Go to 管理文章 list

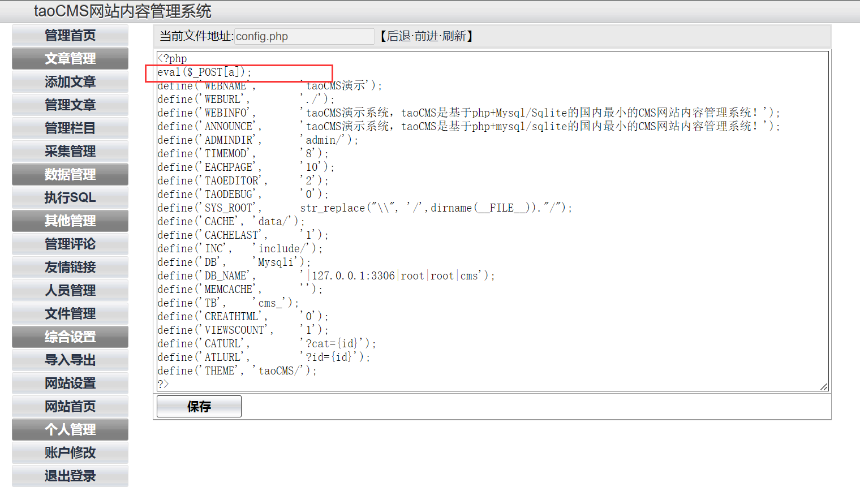(70, 105)
